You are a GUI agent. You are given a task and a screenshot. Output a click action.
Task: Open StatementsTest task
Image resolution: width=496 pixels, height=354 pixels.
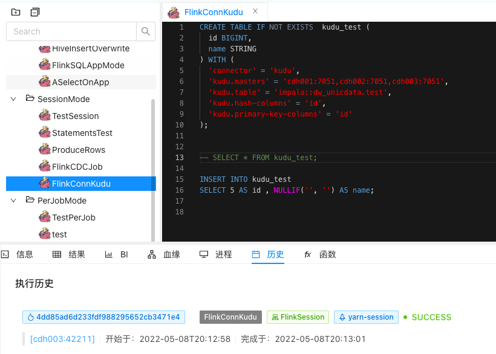pos(82,133)
